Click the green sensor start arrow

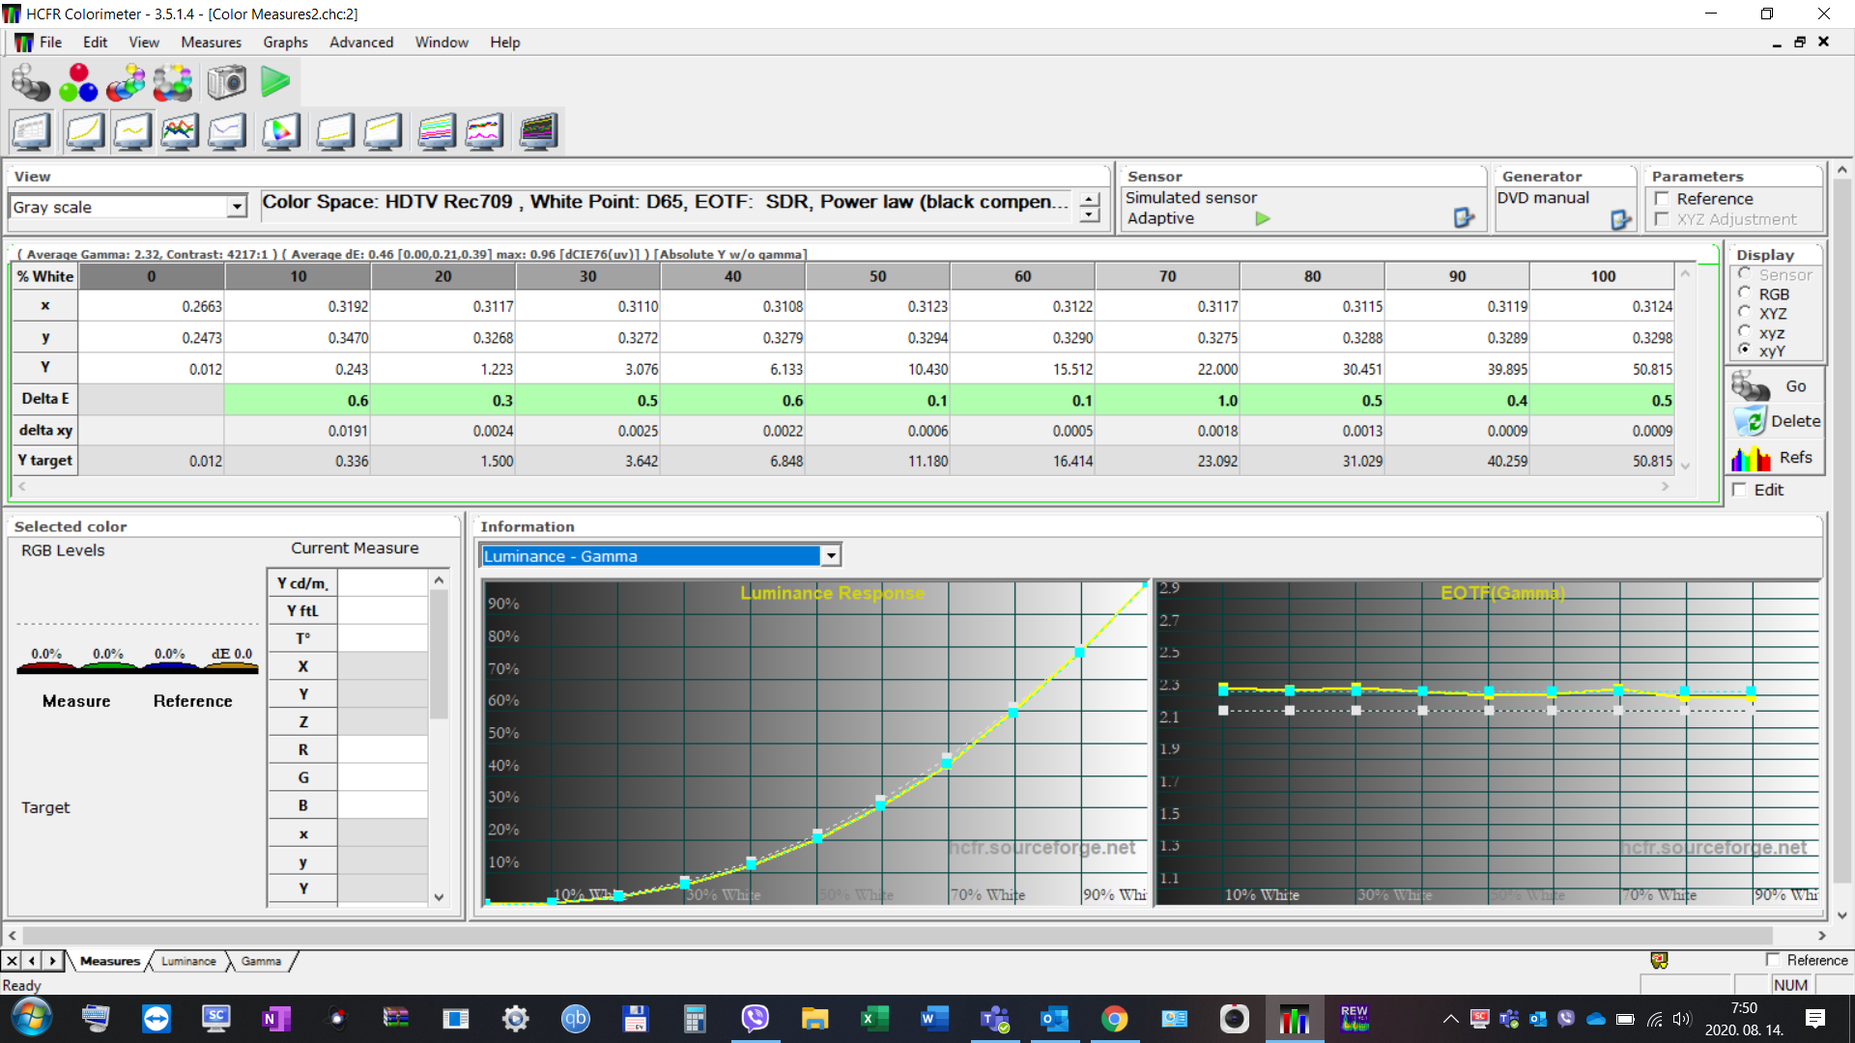pos(1262,218)
